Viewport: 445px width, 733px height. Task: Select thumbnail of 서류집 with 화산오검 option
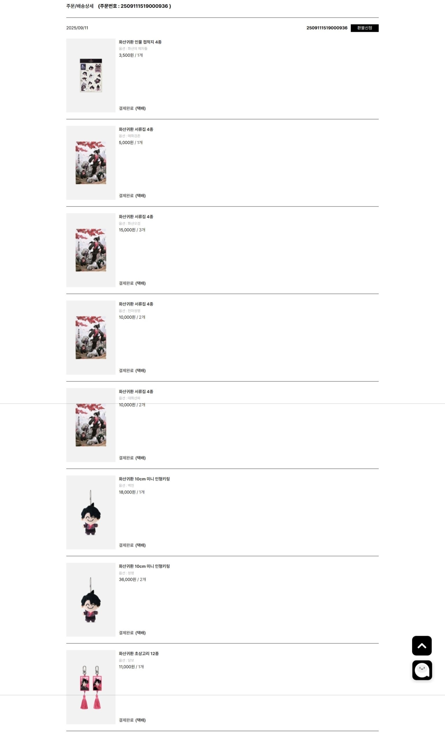click(x=91, y=250)
